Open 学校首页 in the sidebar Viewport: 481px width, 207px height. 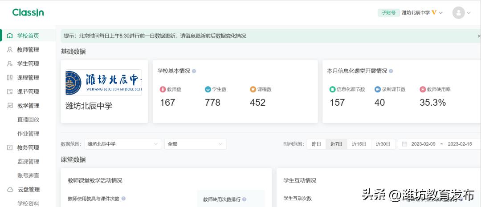coord(28,36)
